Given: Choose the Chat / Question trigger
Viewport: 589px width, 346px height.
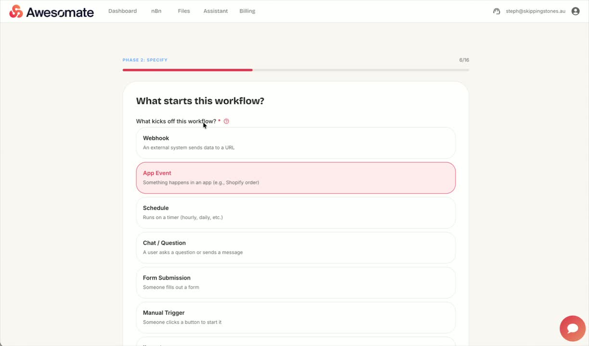Looking at the screenshot, I should [x=296, y=247].
